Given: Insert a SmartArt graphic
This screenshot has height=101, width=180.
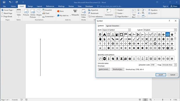Looking at the screenshot, I should click(x=47, y=10).
